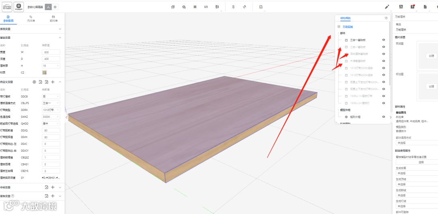Click the help question mark beside 报价变量

pos(13,196)
